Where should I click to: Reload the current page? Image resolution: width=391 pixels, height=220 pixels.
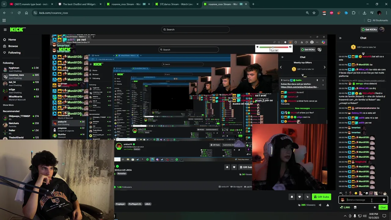point(19,13)
